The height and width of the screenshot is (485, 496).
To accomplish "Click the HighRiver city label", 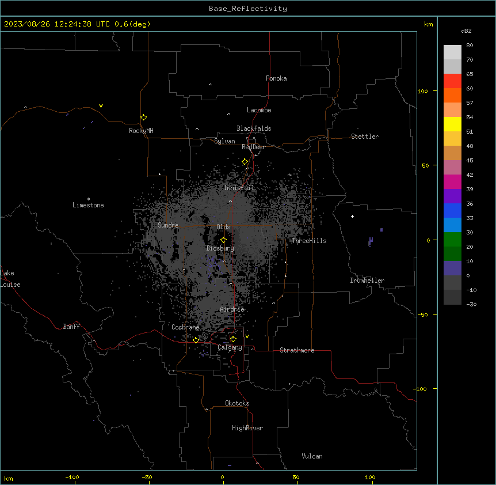I will [x=247, y=428].
